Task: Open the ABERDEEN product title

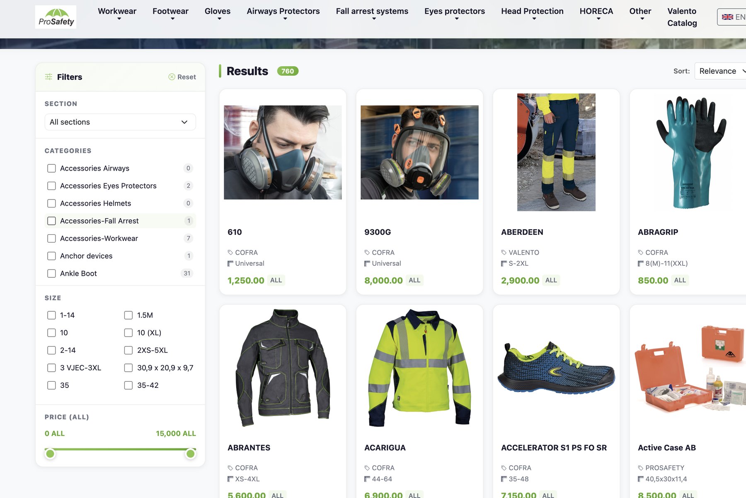Action: 522,232
